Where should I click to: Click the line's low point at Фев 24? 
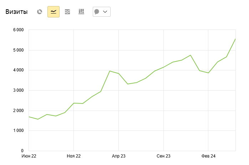(208, 73)
